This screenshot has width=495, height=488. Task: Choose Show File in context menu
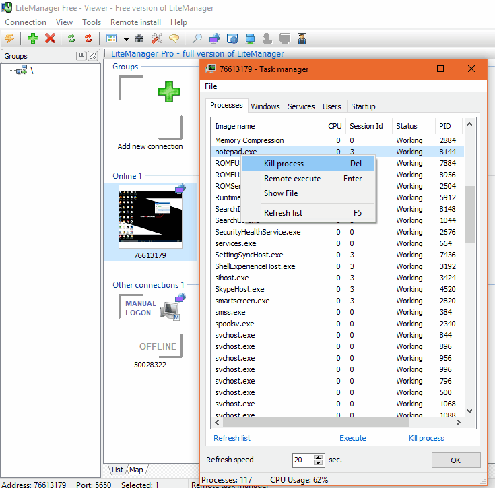308,193
